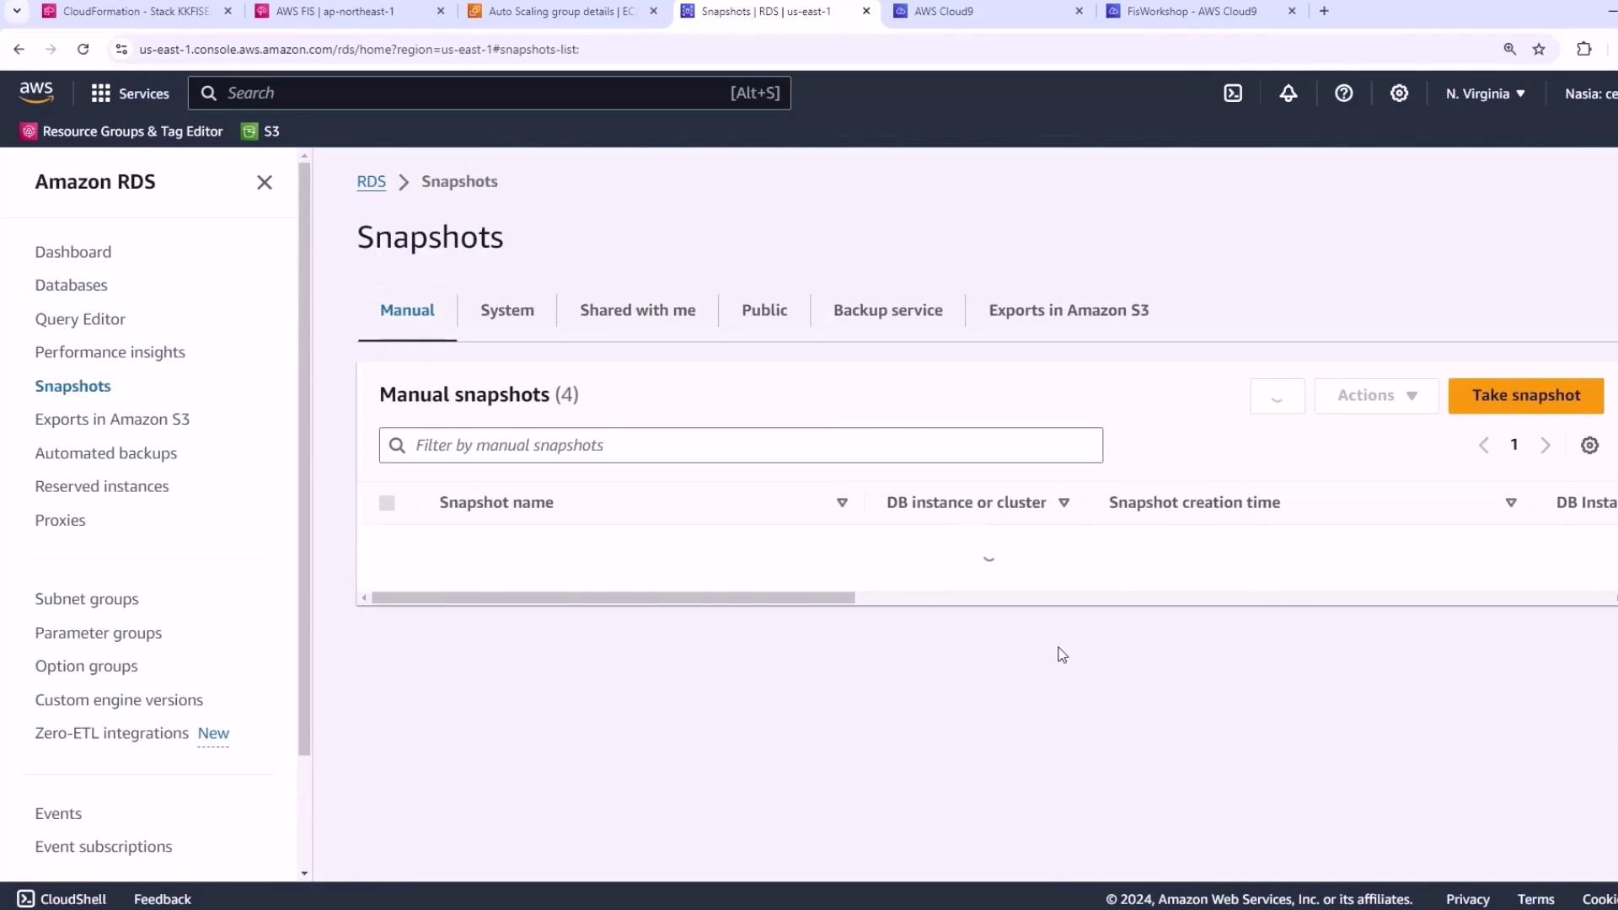Click the Filter by manual snapshots field
This screenshot has width=1618, height=910.
740,446
